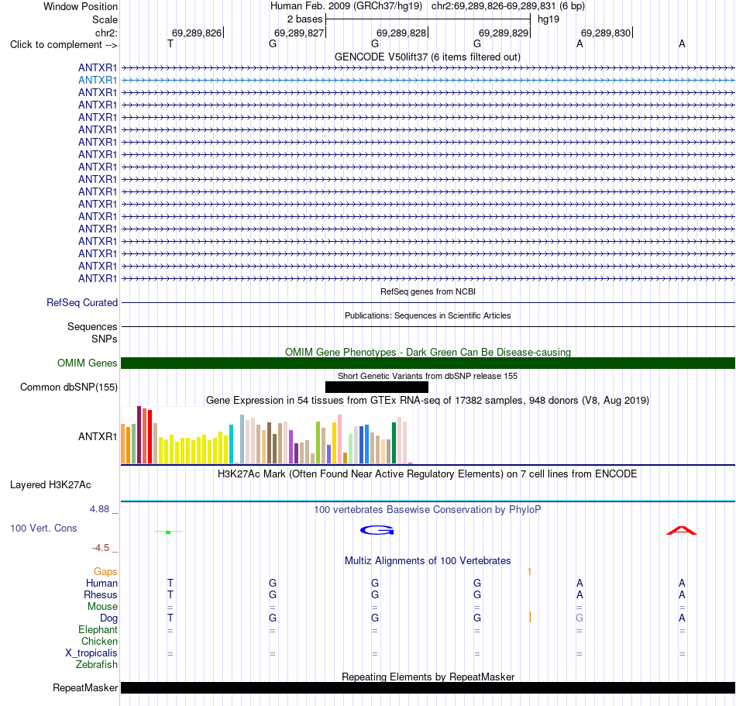This screenshot has width=736, height=706.
Task: Click the RepeatMasker side label
Action: pos(85,688)
